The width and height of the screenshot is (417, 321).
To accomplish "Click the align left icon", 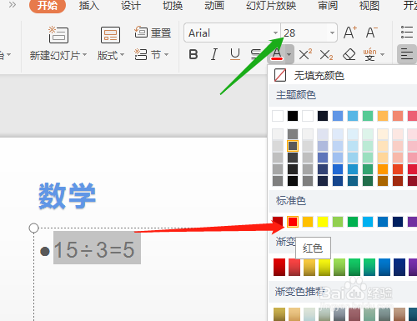I will pyautogui.click(x=407, y=54).
